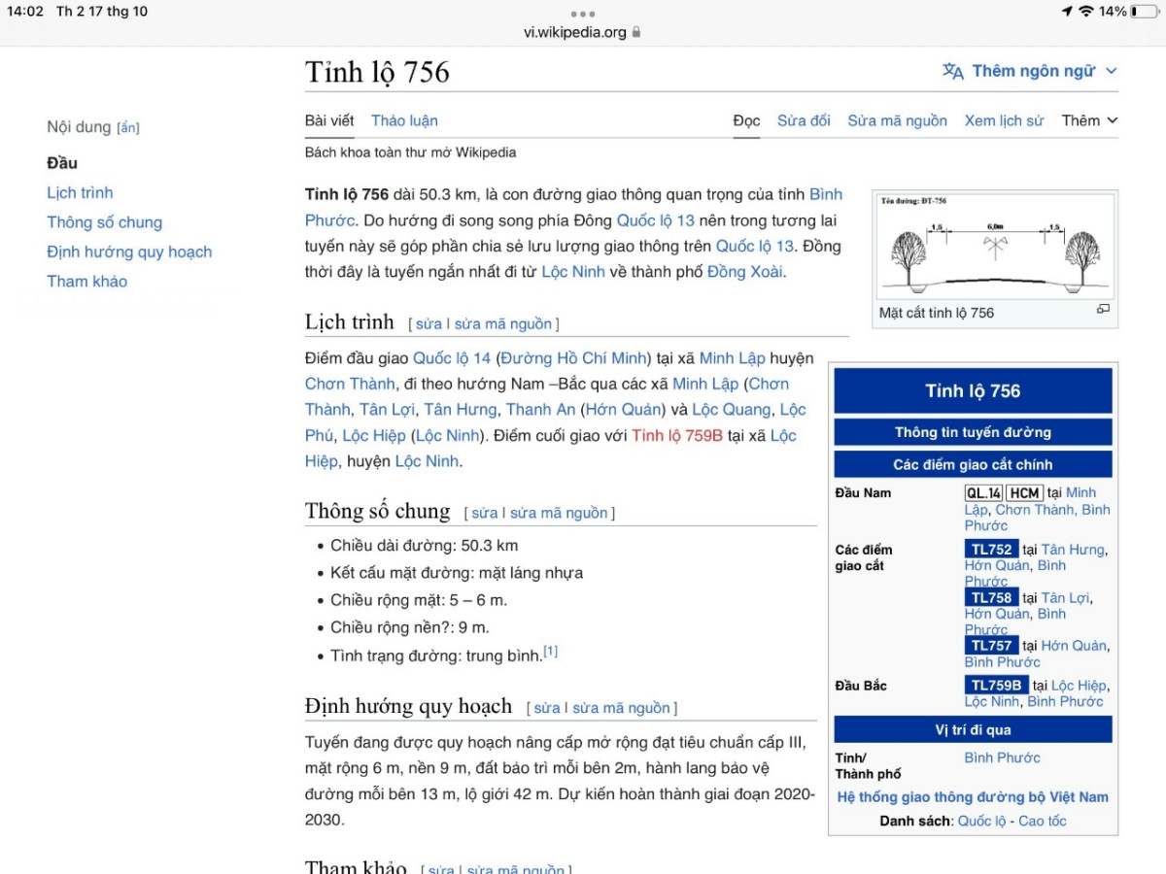1166x874 pixels.
Task: Click the 'Chiều rộng nền?: 9 m.' bullet
Action: click(410, 627)
